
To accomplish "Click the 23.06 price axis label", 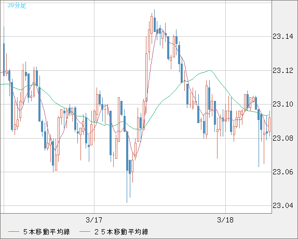I will tap(283, 172).
